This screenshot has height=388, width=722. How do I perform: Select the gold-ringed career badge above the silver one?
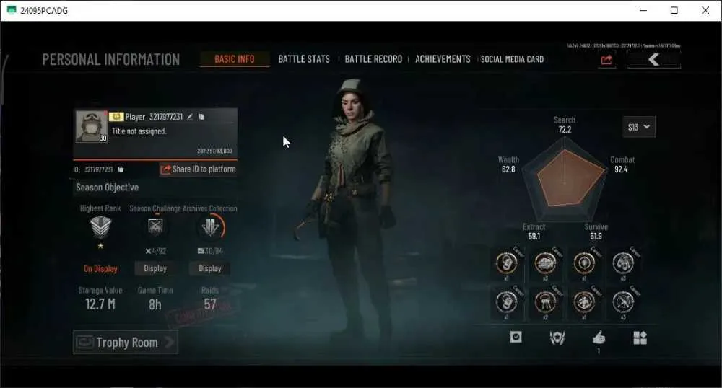pos(506,263)
